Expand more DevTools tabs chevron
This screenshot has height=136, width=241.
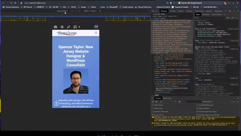click(x=226, y=11)
